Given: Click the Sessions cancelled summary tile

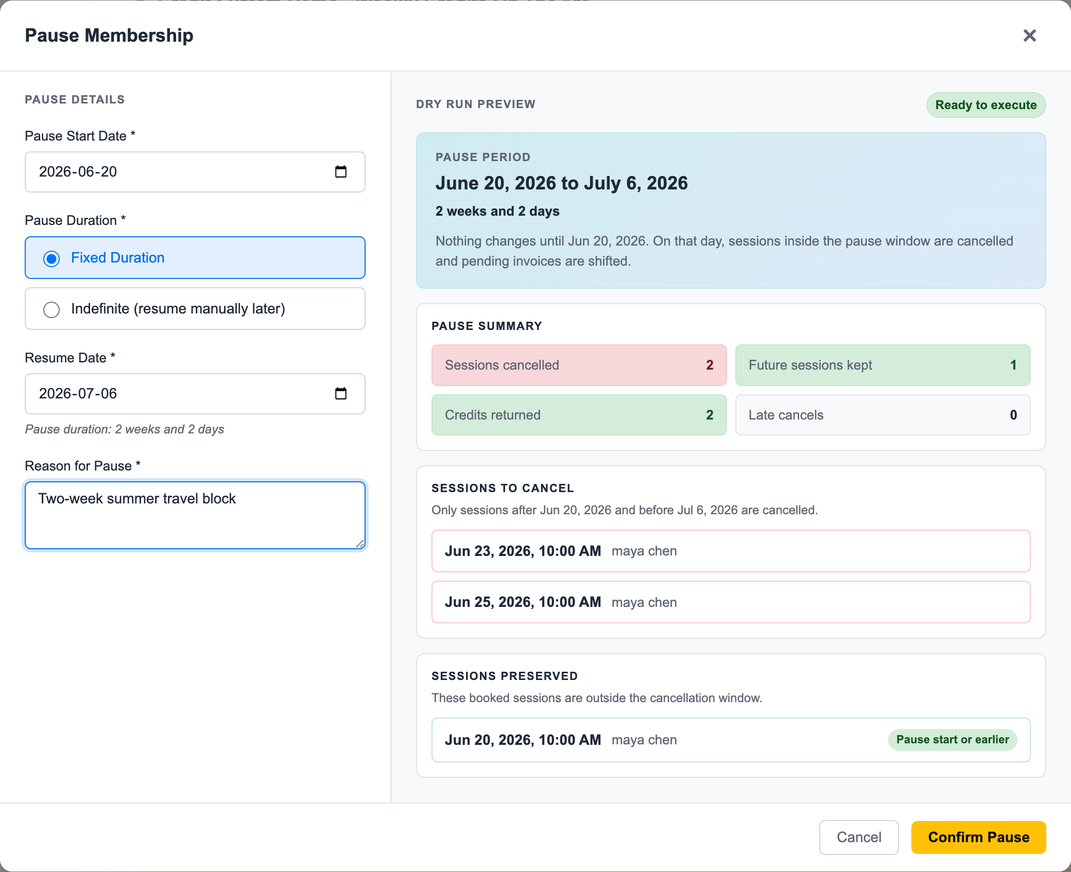Looking at the screenshot, I should click(579, 365).
